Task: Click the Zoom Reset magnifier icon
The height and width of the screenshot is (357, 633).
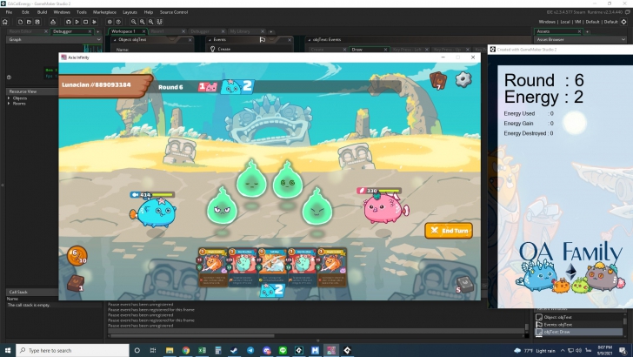Action: 142,22
